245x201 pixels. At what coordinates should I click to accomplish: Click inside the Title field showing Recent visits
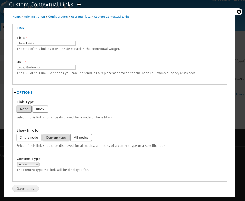[46, 43]
